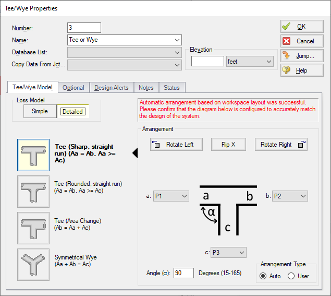
Task: Click the Jump arrow icon
Action: pyautogui.click(x=286, y=56)
